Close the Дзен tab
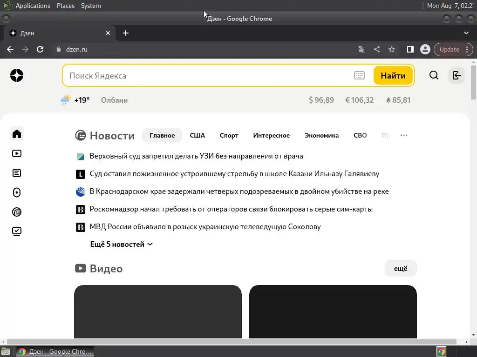 pyautogui.click(x=108, y=33)
